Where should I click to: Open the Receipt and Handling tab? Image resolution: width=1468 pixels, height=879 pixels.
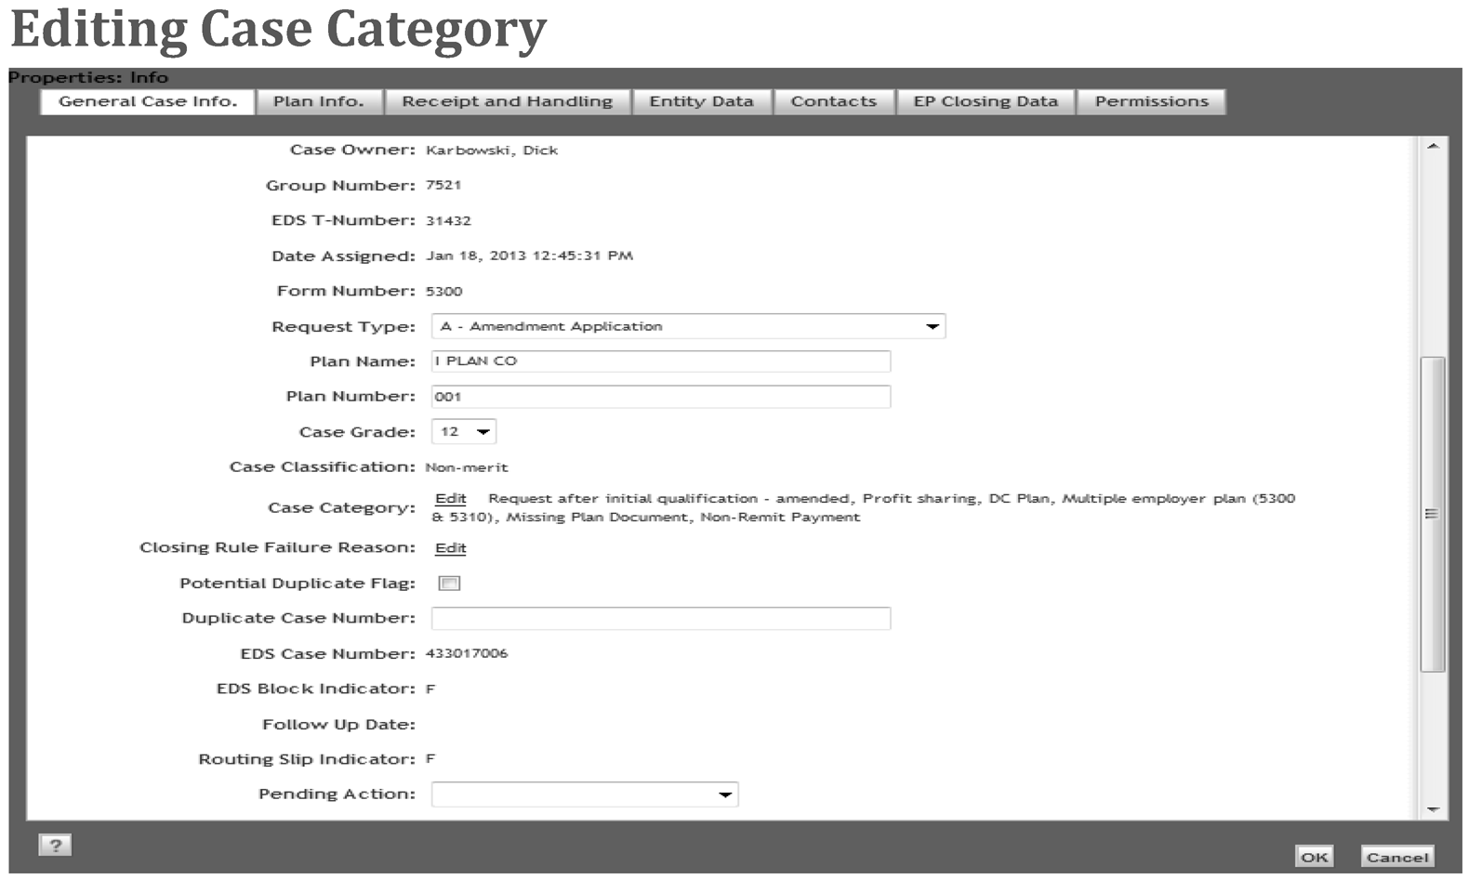click(507, 101)
